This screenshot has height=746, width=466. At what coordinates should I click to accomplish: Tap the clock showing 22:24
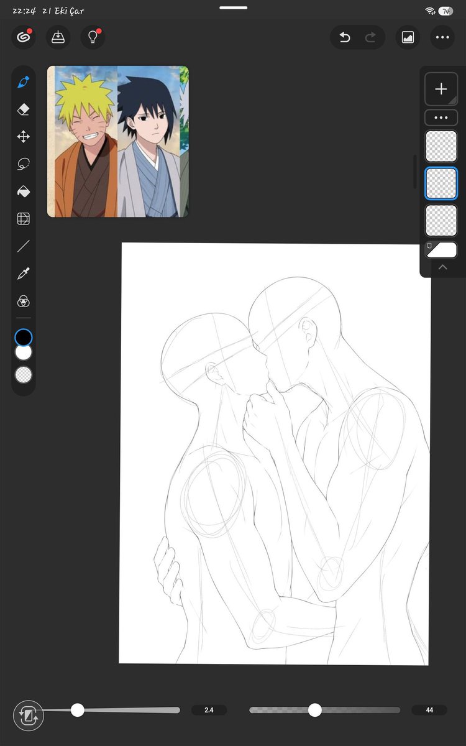(x=24, y=11)
